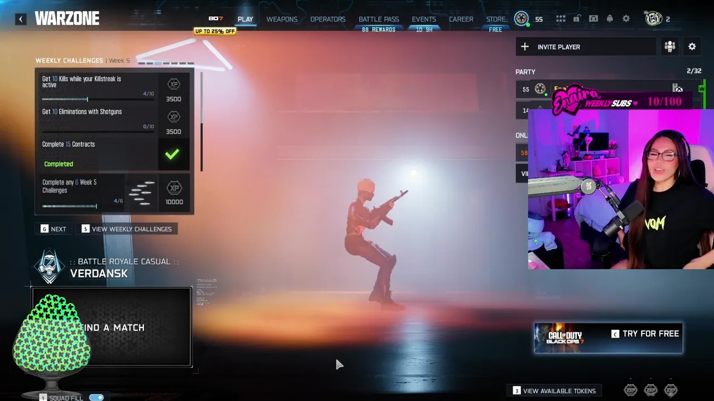
Task: Click the bullets camo reward thumbnail
Action: click(142, 192)
